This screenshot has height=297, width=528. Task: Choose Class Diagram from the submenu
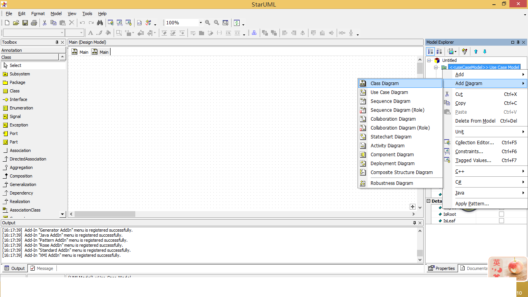(x=400, y=84)
